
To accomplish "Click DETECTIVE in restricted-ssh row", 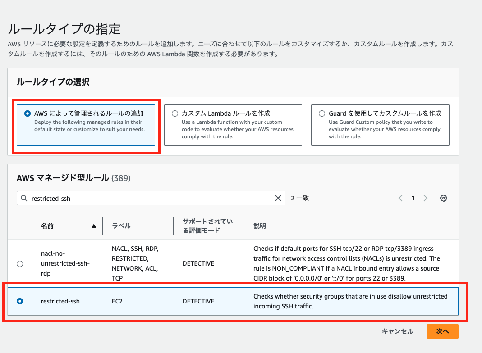I will point(198,301).
